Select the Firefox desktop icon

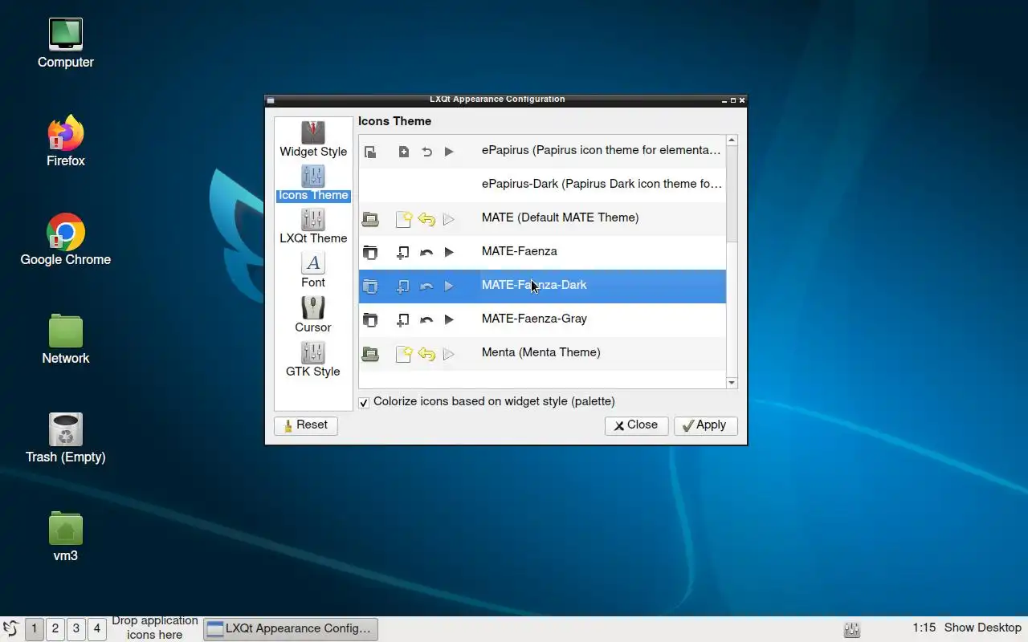tap(66, 141)
